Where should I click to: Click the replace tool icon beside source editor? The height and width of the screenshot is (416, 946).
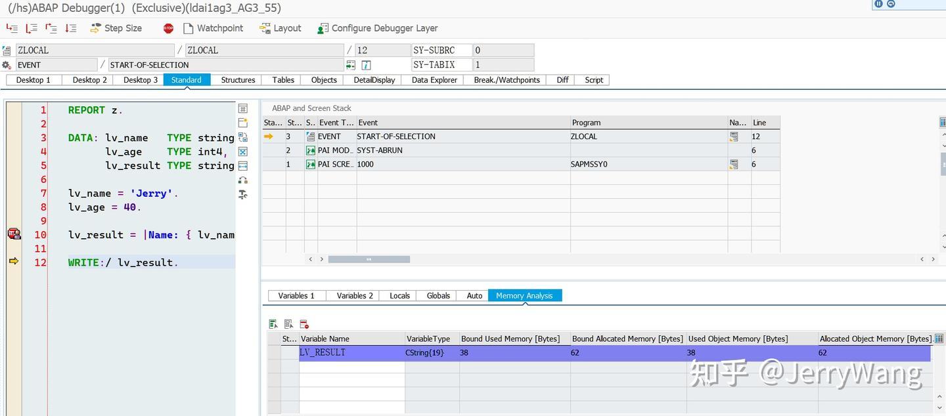point(243,137)
